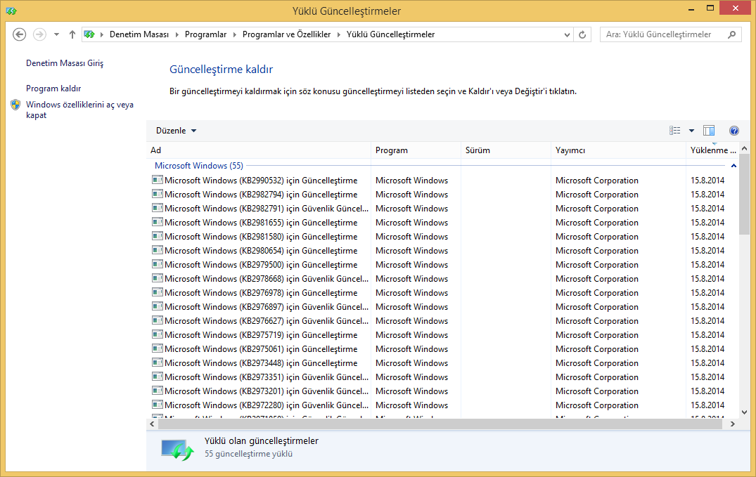The width and height of the screenshot is (756, 477).
Task: Click the Control Panel icon in address bar
Action: (x=89, y=34)
